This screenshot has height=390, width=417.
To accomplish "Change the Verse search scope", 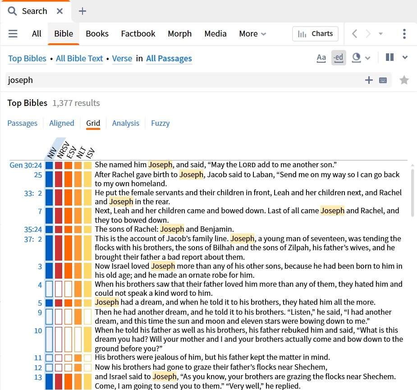I will click(122, 59).
